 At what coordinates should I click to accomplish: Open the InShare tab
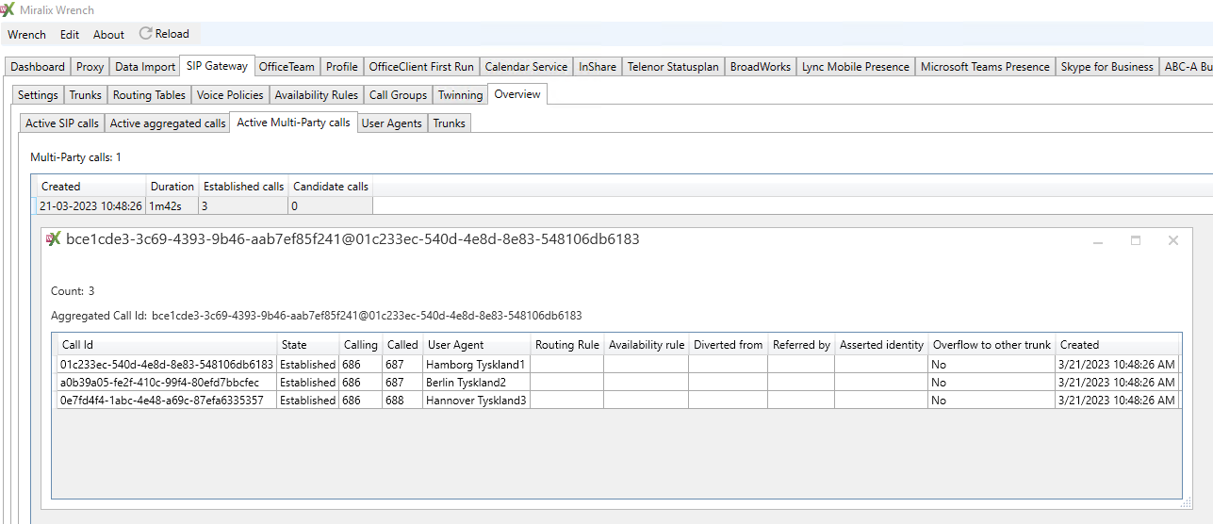click(x=598, y=67)
